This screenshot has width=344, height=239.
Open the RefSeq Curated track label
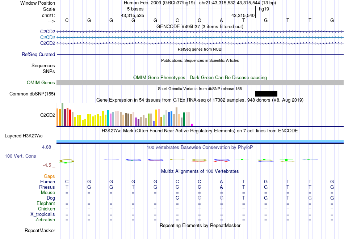[38, 54]
